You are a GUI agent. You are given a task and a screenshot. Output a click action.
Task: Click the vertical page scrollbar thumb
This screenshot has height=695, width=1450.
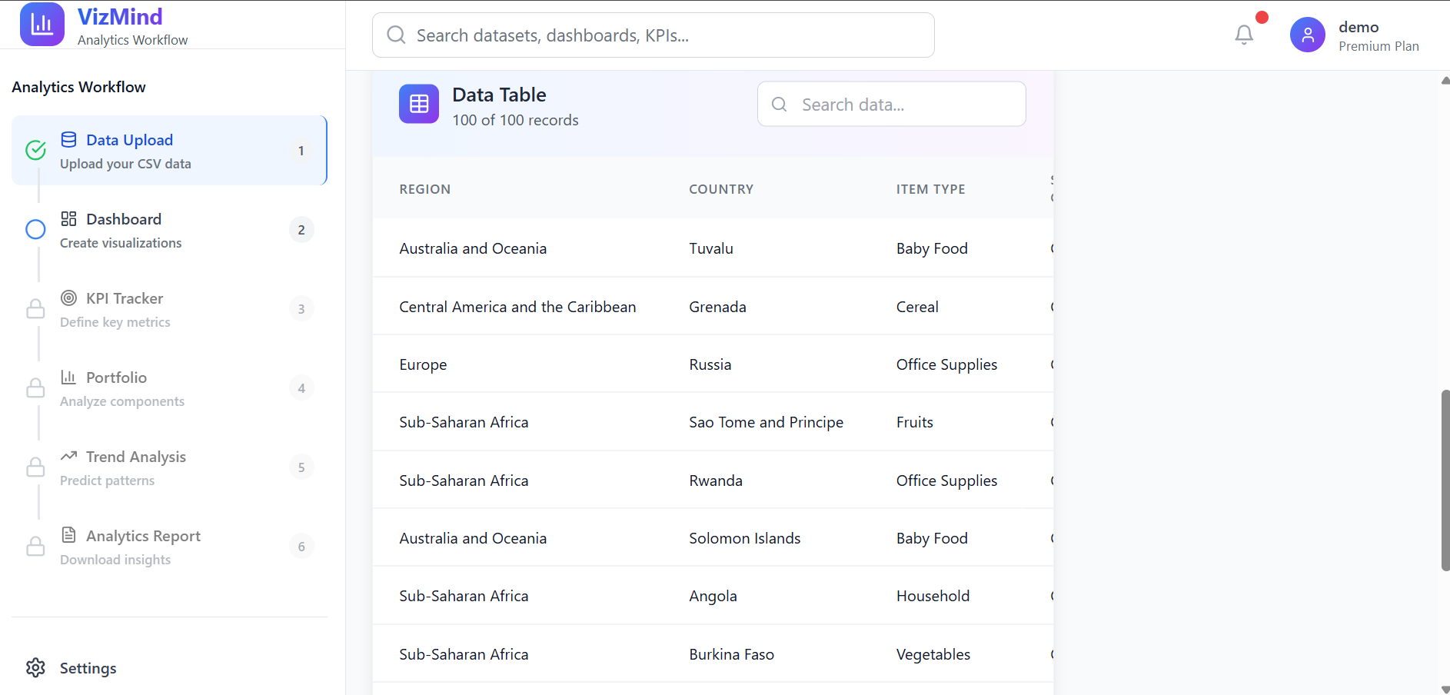click(x=1445, y=481)
